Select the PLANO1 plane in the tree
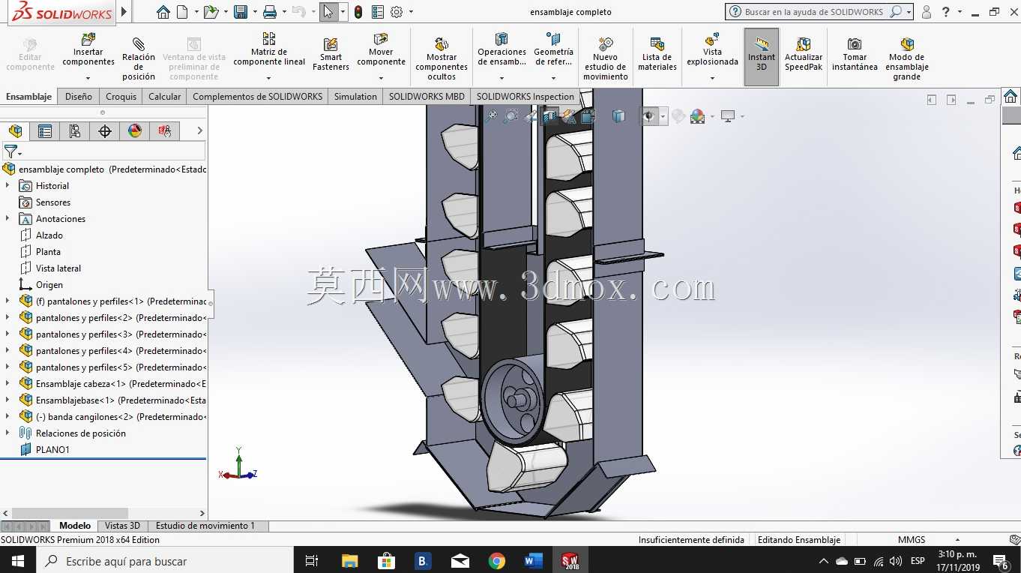Screen dimensions: 1021x573 point(52,450)
